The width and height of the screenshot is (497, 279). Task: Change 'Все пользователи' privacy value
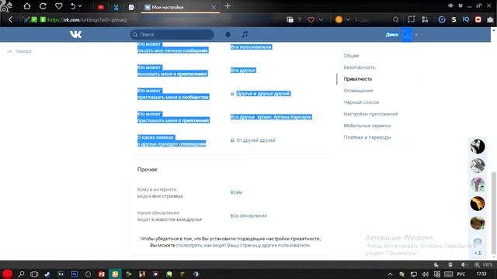[251, 46]
